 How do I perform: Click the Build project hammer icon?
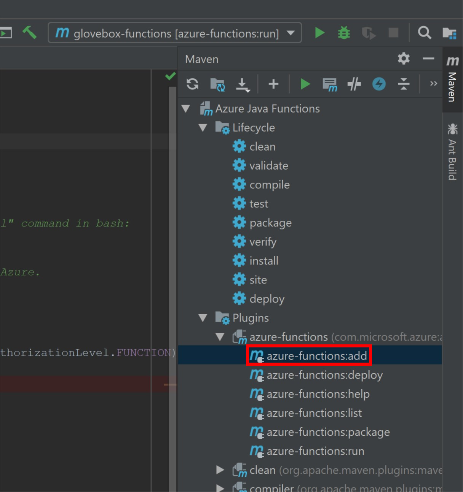point(29,33)
